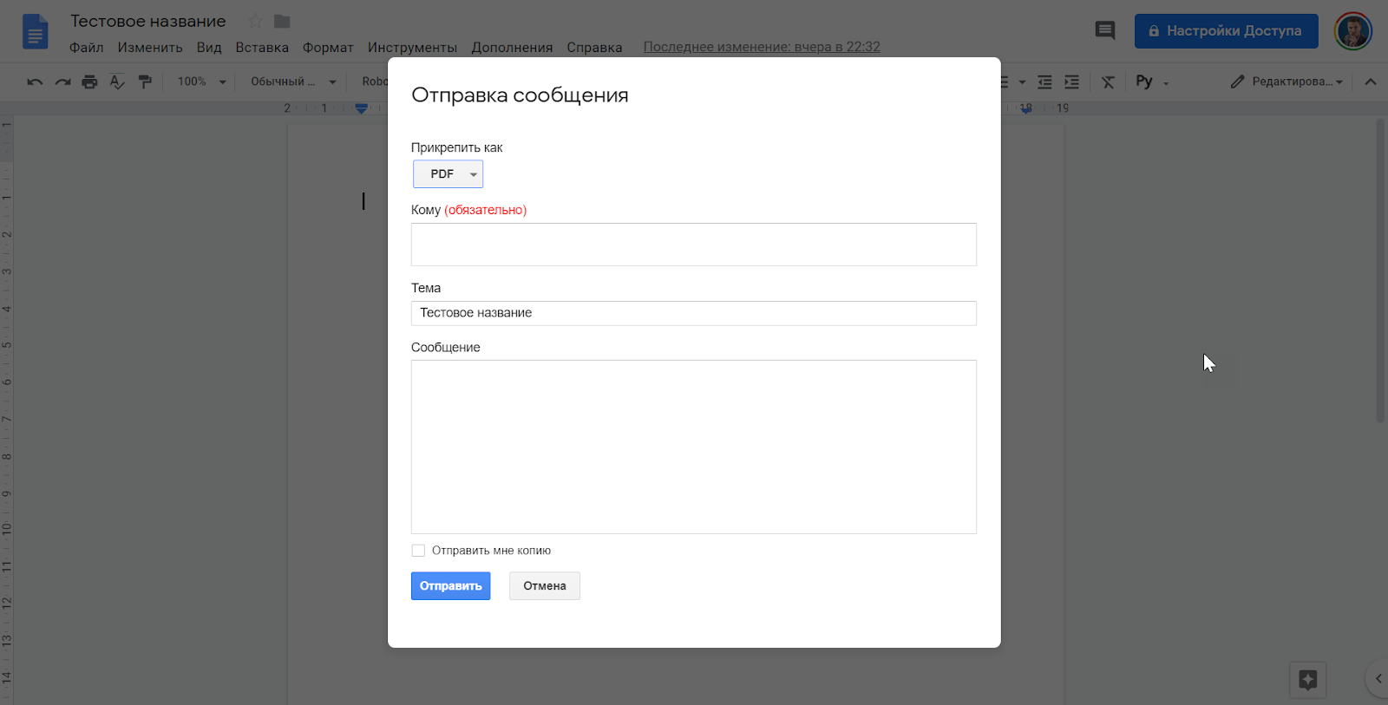Screen dimensions: 1388x705
Task: Open Последнее изменение revision link
Action: pos(762,47)
